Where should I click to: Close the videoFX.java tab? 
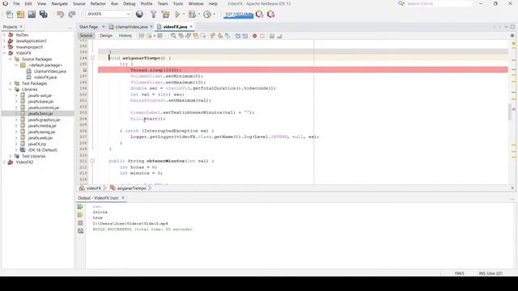191,27
